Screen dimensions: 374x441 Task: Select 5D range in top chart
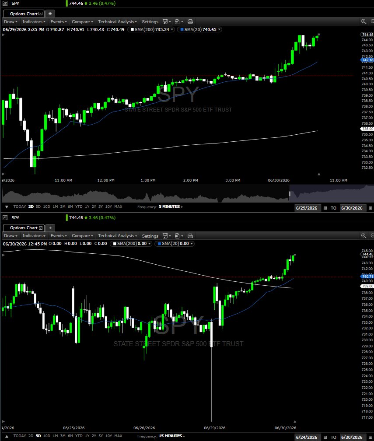(x=38, y=206)
